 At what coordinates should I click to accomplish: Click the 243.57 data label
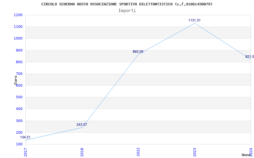click(82, 125)
